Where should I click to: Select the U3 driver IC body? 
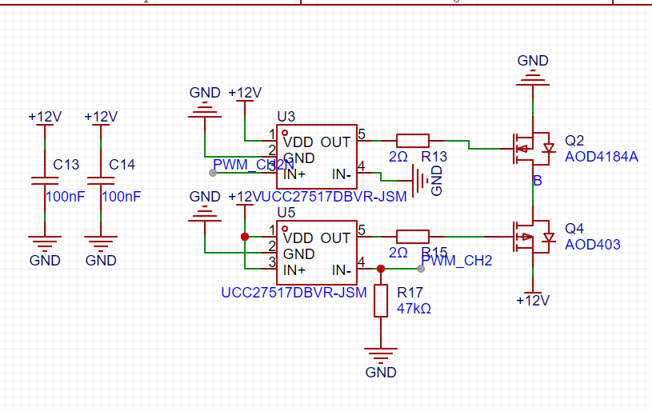click(x=317, y=157)
